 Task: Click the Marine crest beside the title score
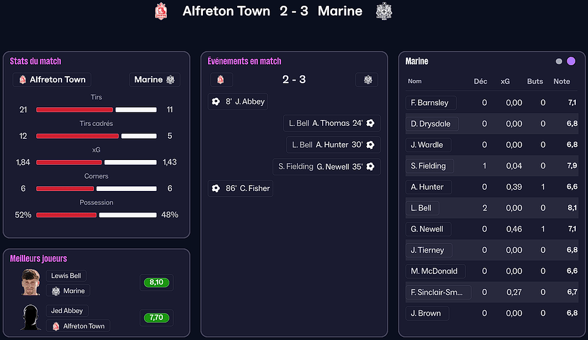(x=384, y=11)
